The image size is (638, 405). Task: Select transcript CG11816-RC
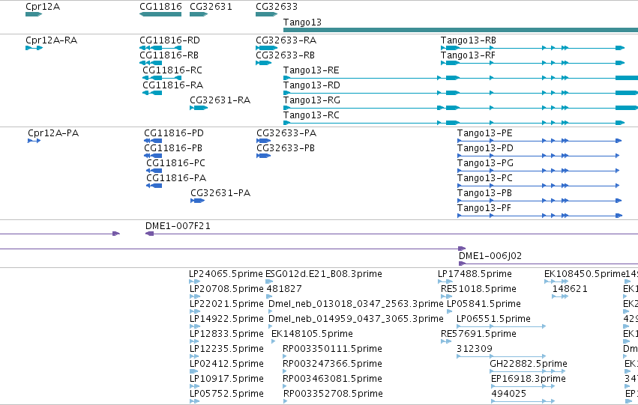pyautogui.click(x=172, y=70)
